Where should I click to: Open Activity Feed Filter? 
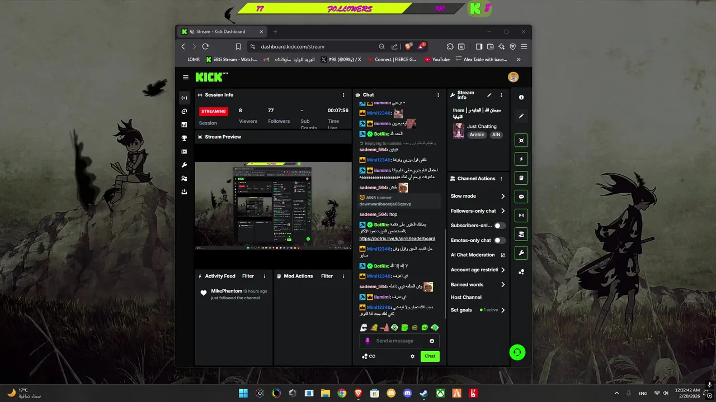pyautogui.click(x=248, y=276)
